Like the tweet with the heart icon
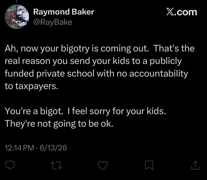The image size is (207, 180). [x=103, y=165]
